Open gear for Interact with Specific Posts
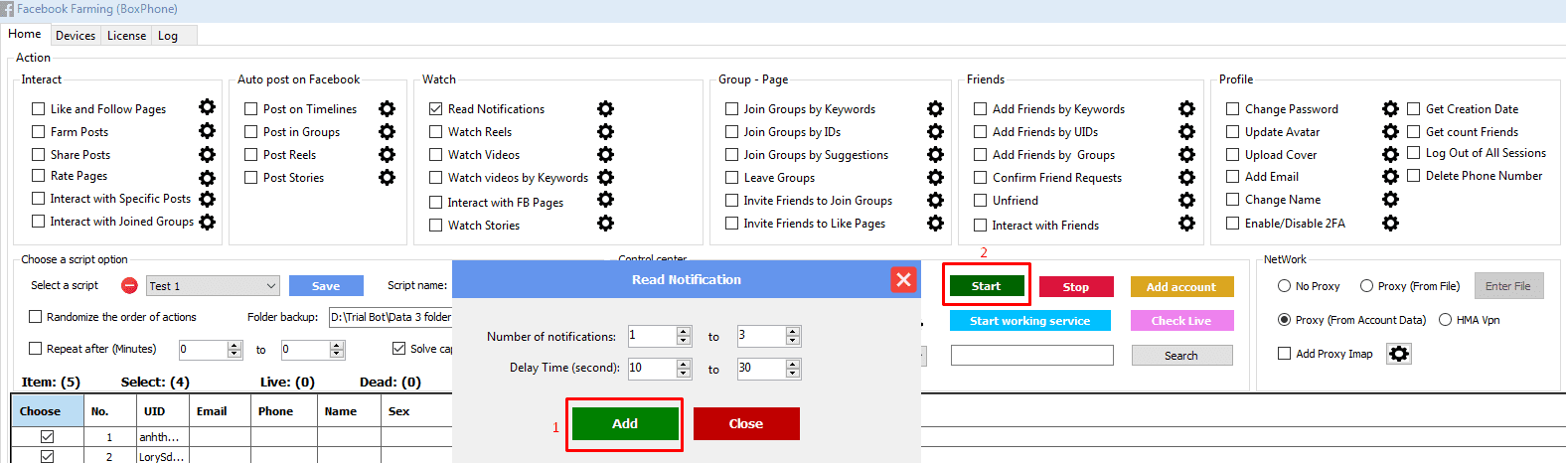 [207, 199]
